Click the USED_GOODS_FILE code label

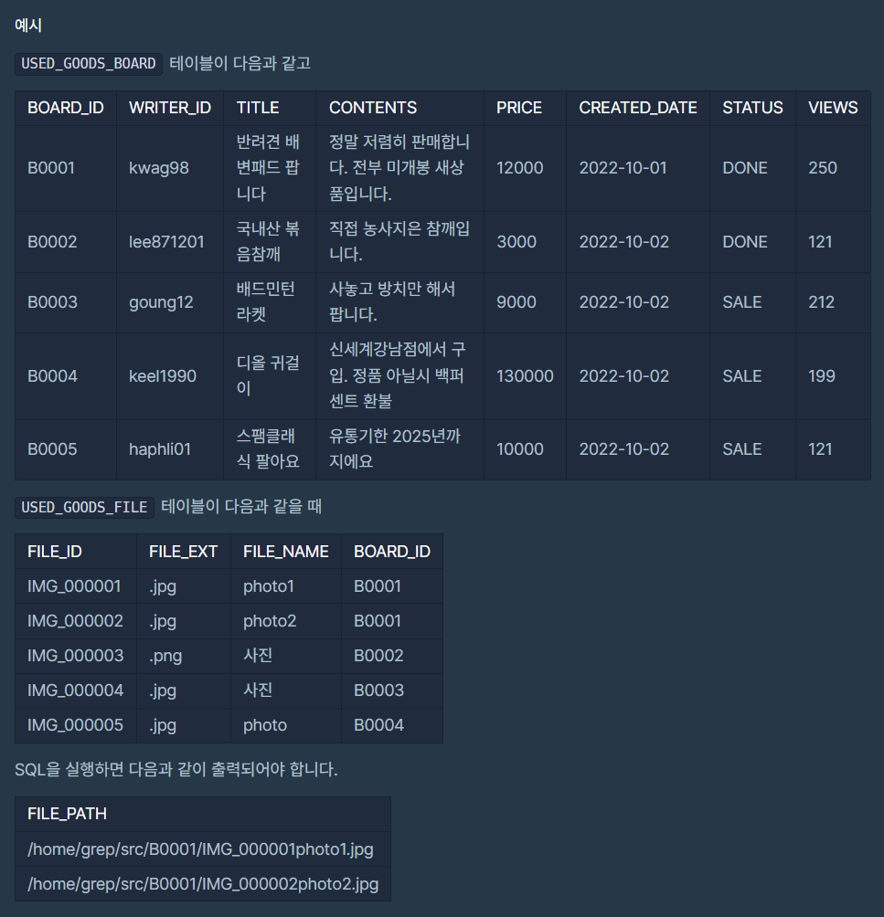point(84,507)
